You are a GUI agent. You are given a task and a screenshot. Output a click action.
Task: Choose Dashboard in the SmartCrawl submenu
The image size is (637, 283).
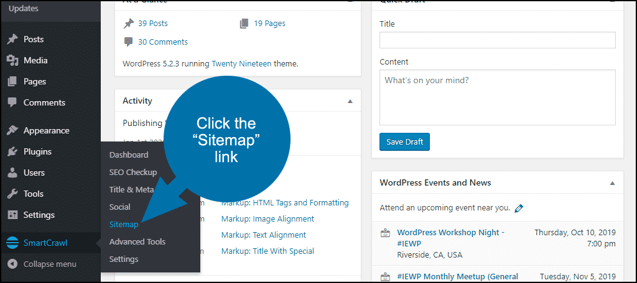tap(129, 155)
